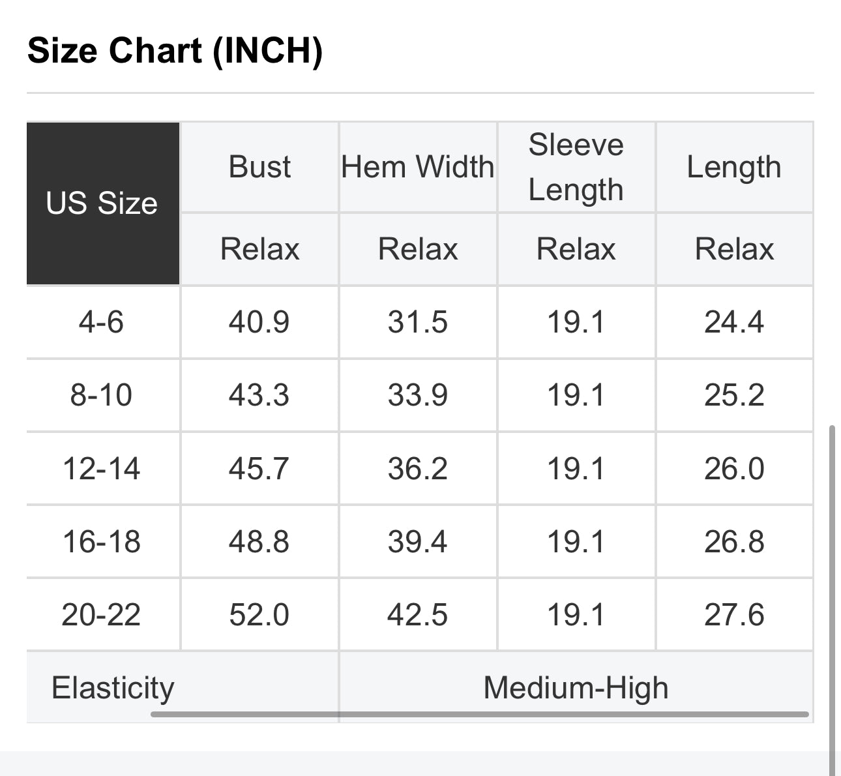Select the 8-10 size row label
The height and width of the screenshot is (776, 841).
point(102,395)
